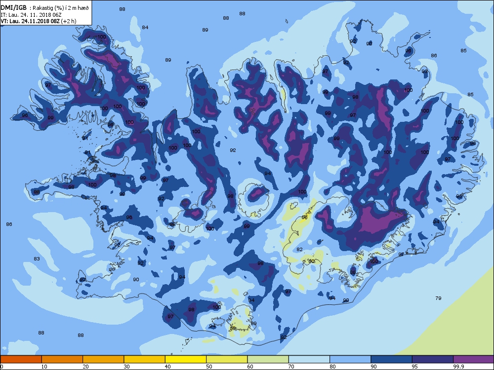494x370 pixels.
Task: Pick the 60–70 light green legend swatch
Action: click(x=268, y=359)
